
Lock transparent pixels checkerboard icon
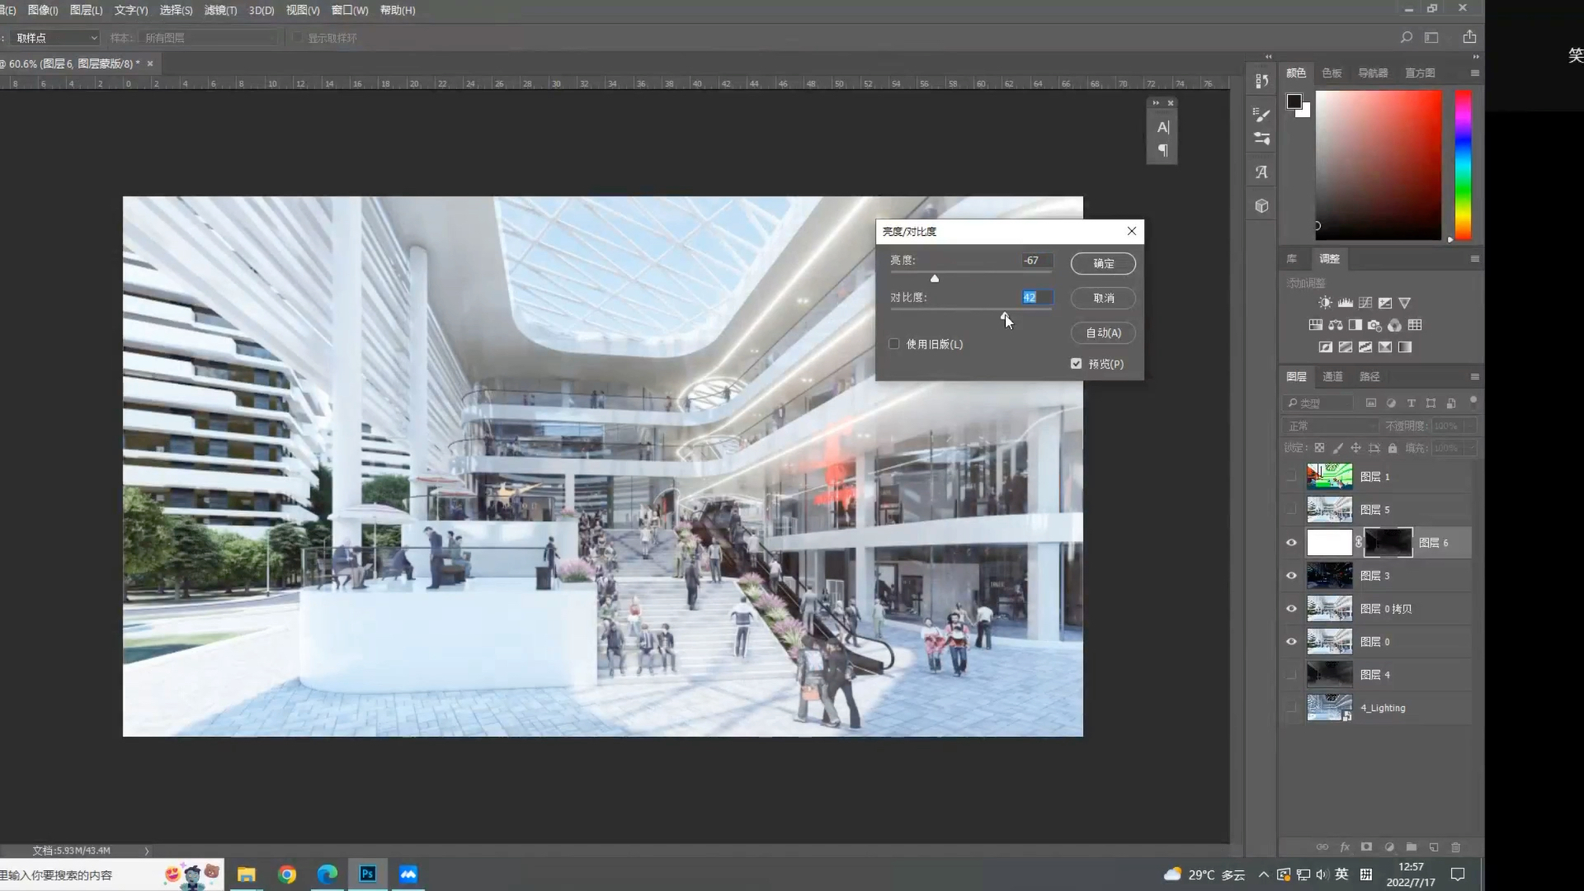coord(1319,448)
